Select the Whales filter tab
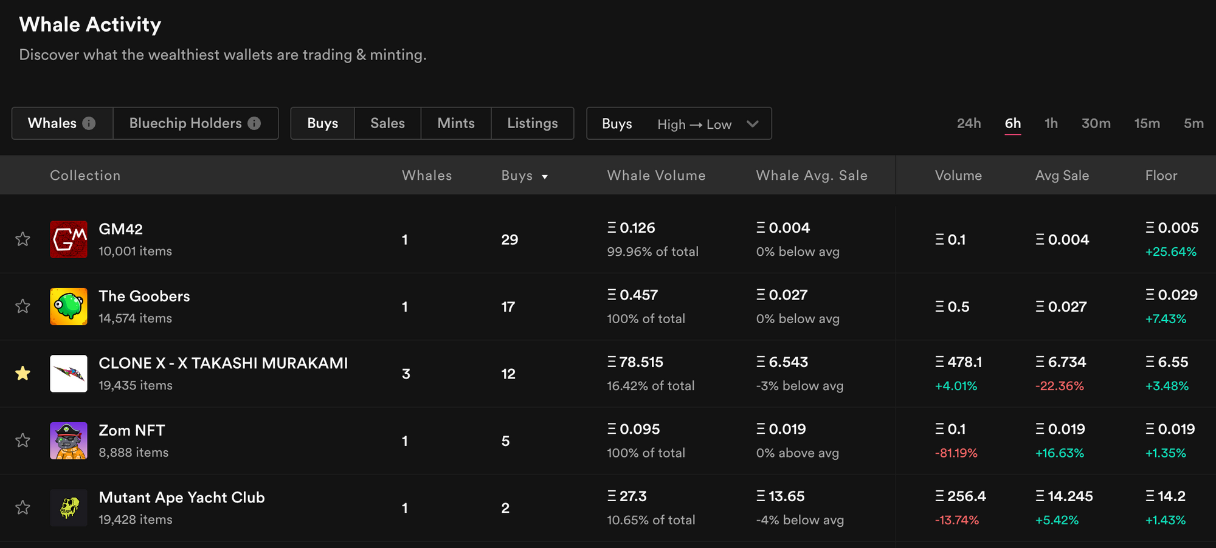1216x548 pixels. coord(62,123)
